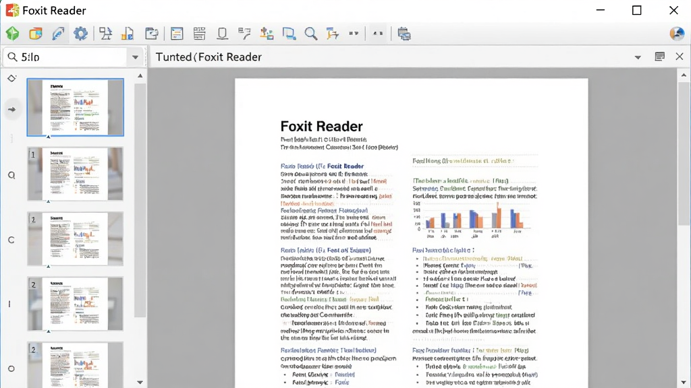
Task: Click thumbnail panel scroll up arrow
Action: pos(140,75)
